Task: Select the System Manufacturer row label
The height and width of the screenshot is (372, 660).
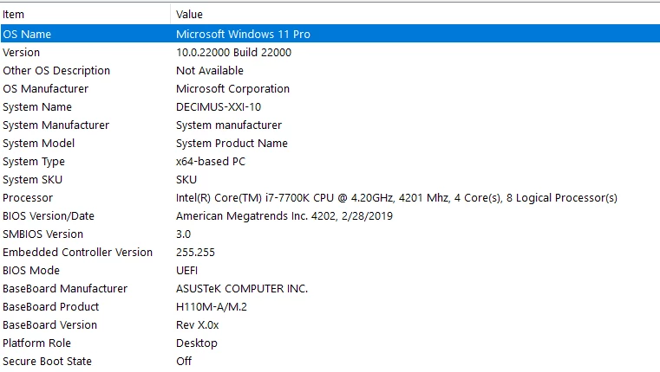Action: pyautogui.click(x=56, y=125)
